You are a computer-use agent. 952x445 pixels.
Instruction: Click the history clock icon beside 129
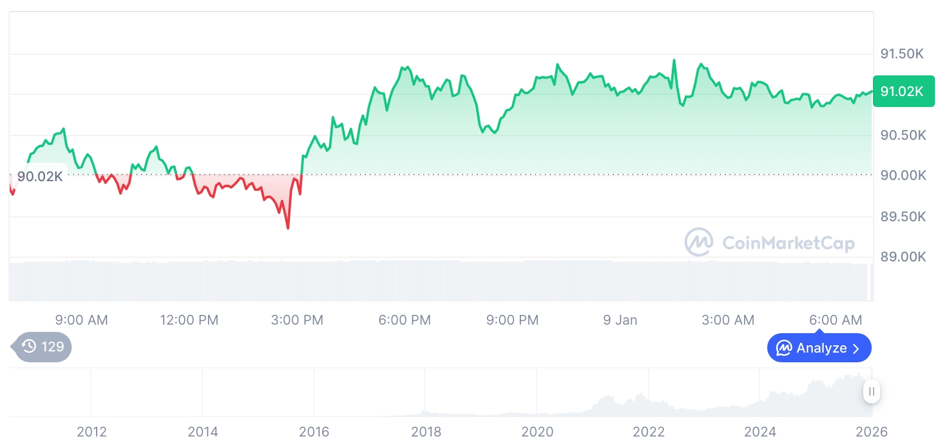coord(29,347)
